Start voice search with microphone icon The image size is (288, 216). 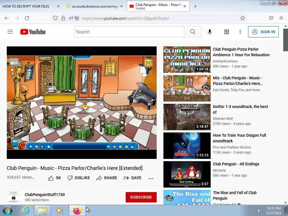pyautogui.click(x=210, y=32)
